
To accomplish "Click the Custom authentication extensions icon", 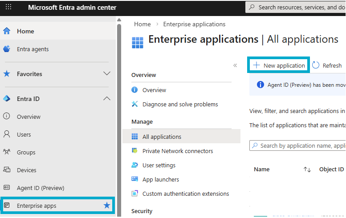I will point(134,194).
